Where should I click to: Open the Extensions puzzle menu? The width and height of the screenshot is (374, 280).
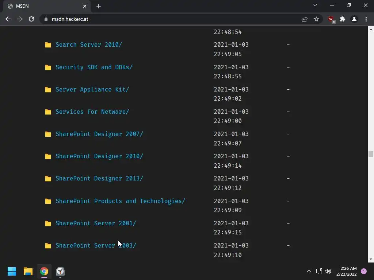[343, 19]
